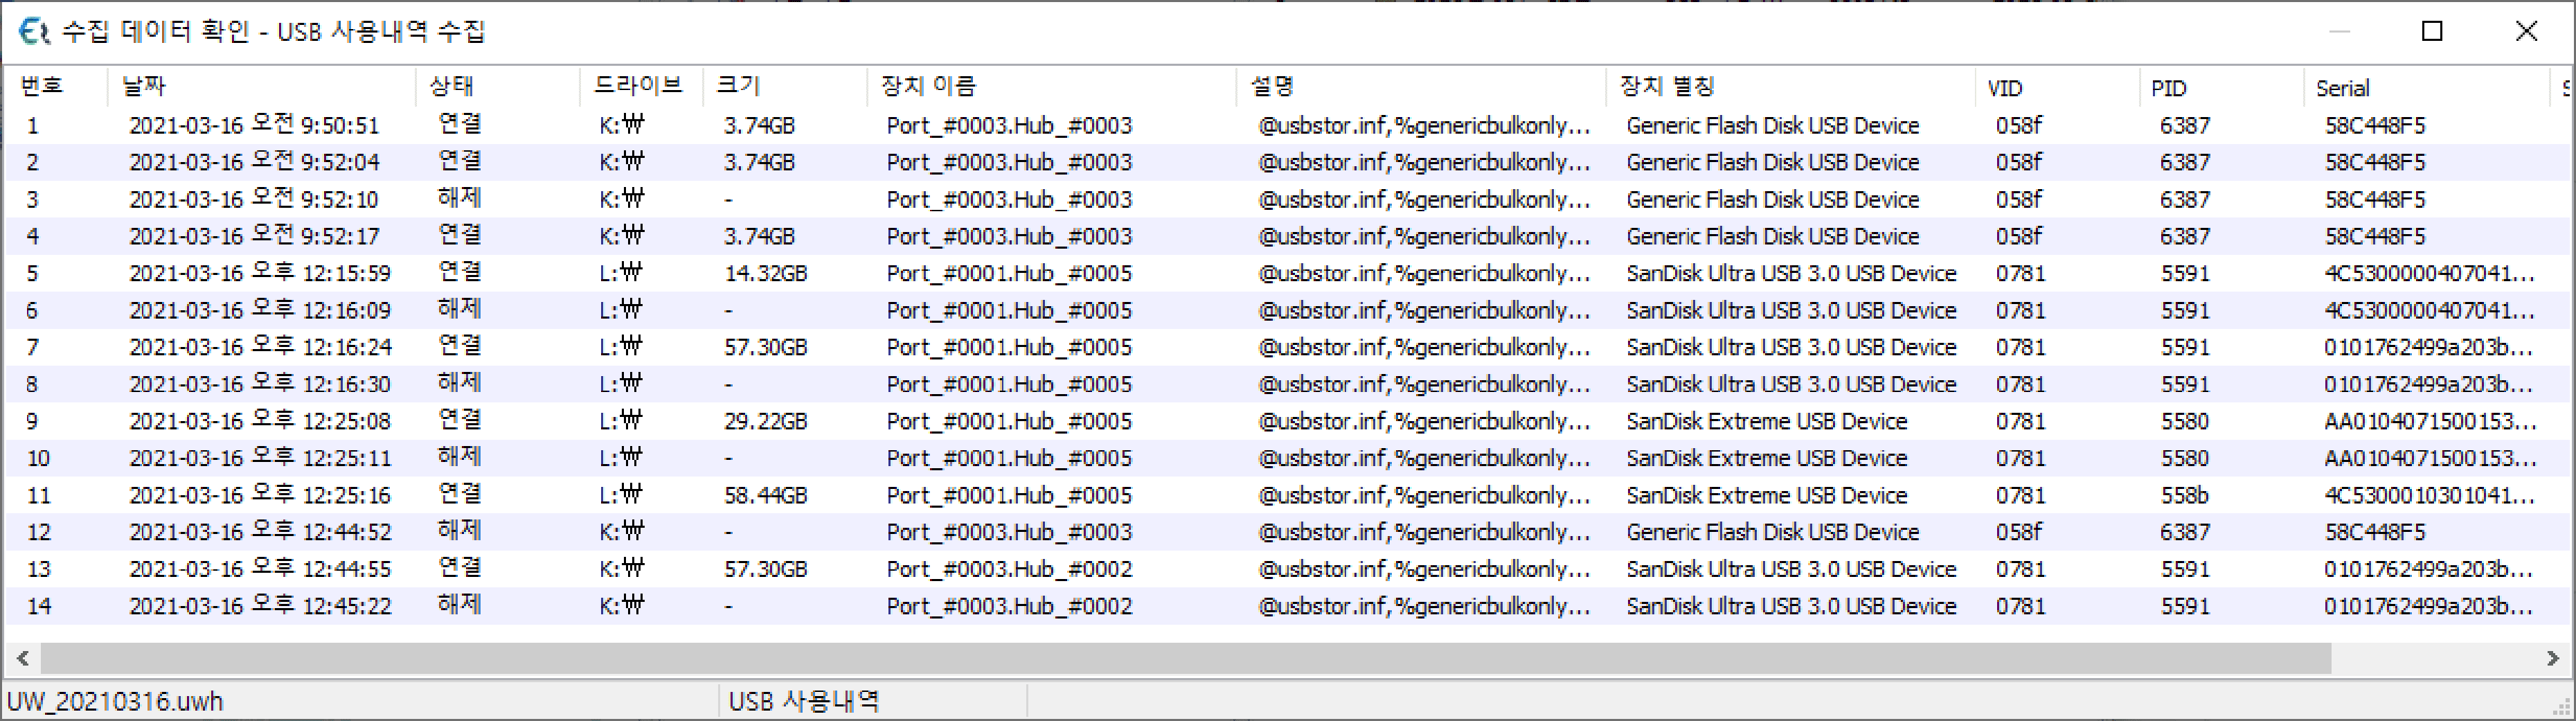Sort by 설명 column header
The width and height of the screenshot is (2576, 721).
coord(1421,86)
